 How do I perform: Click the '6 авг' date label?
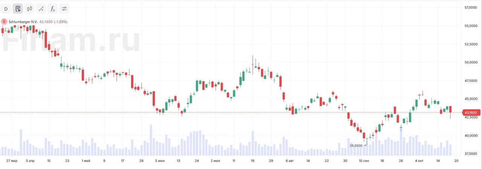coord(290,161)
